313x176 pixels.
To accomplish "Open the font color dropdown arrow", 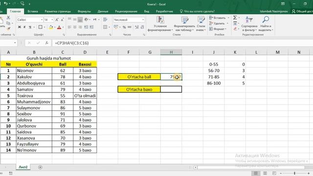I will [63, 27].
